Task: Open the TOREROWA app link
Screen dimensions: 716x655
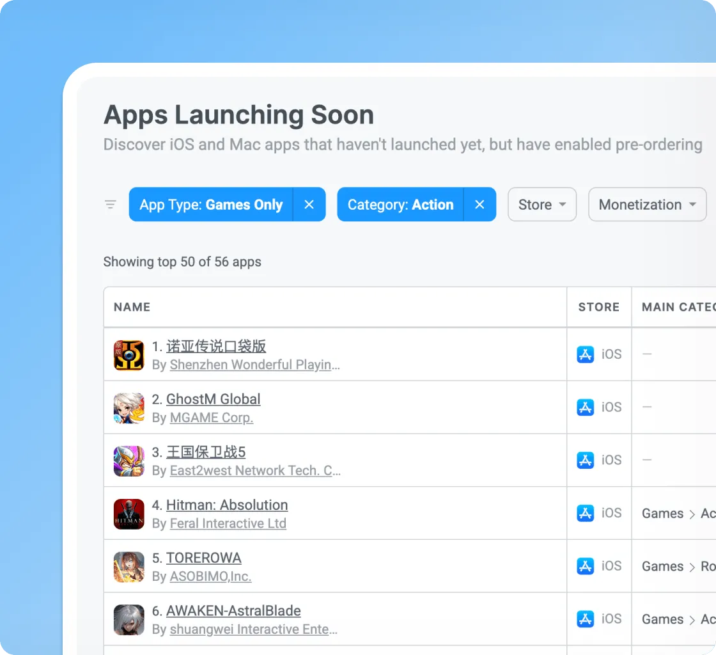Action: pyautogui.click(x=204, y=558)
